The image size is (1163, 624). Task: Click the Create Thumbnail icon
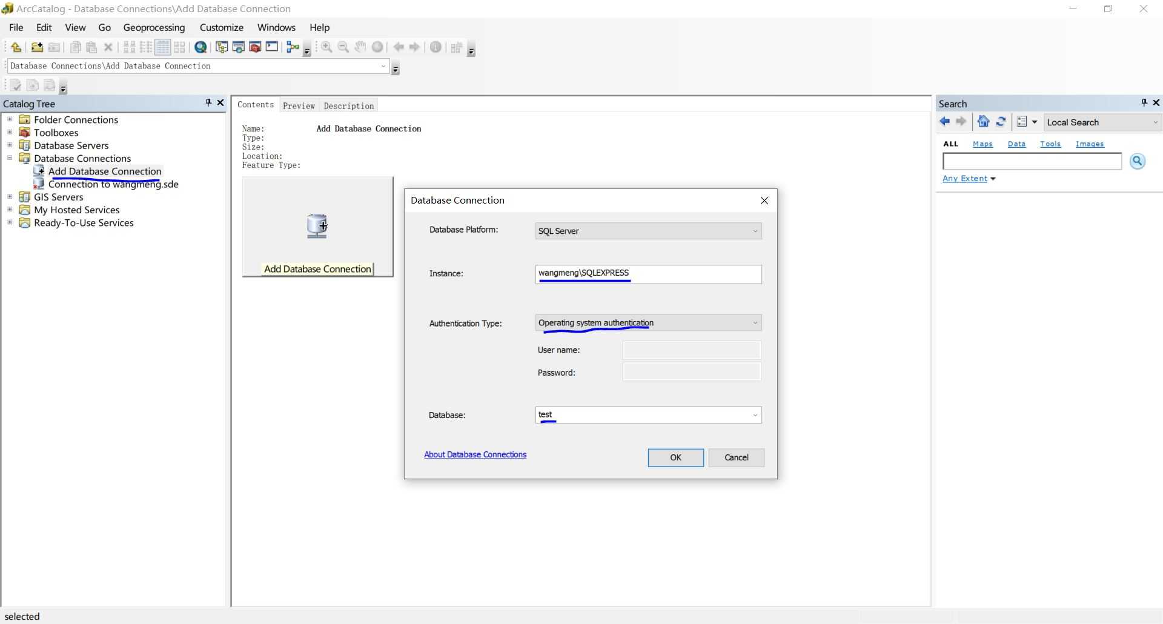[x=457, y=47]
